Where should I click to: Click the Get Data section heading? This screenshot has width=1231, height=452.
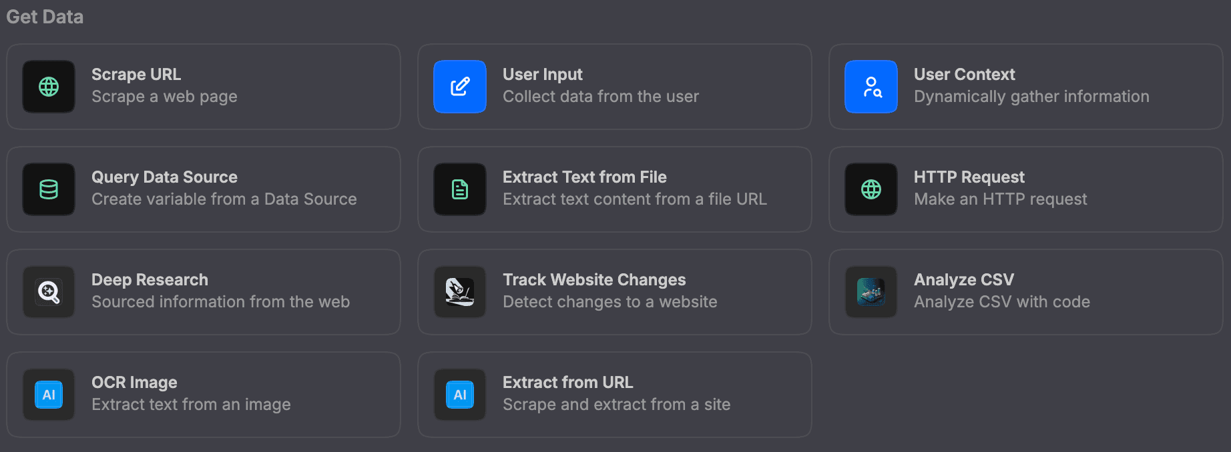point(45,17)
